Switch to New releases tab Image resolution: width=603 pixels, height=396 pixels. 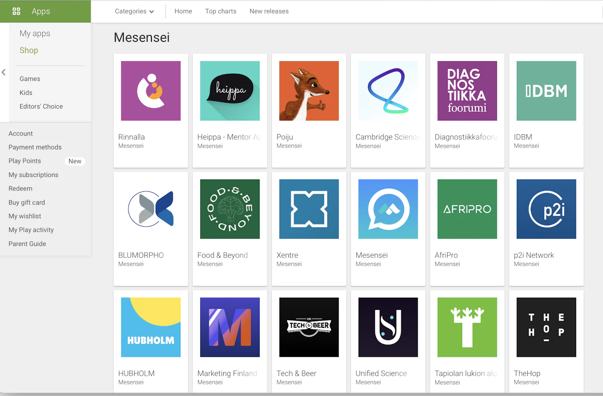pyautogui.click(x=269, y=11)
